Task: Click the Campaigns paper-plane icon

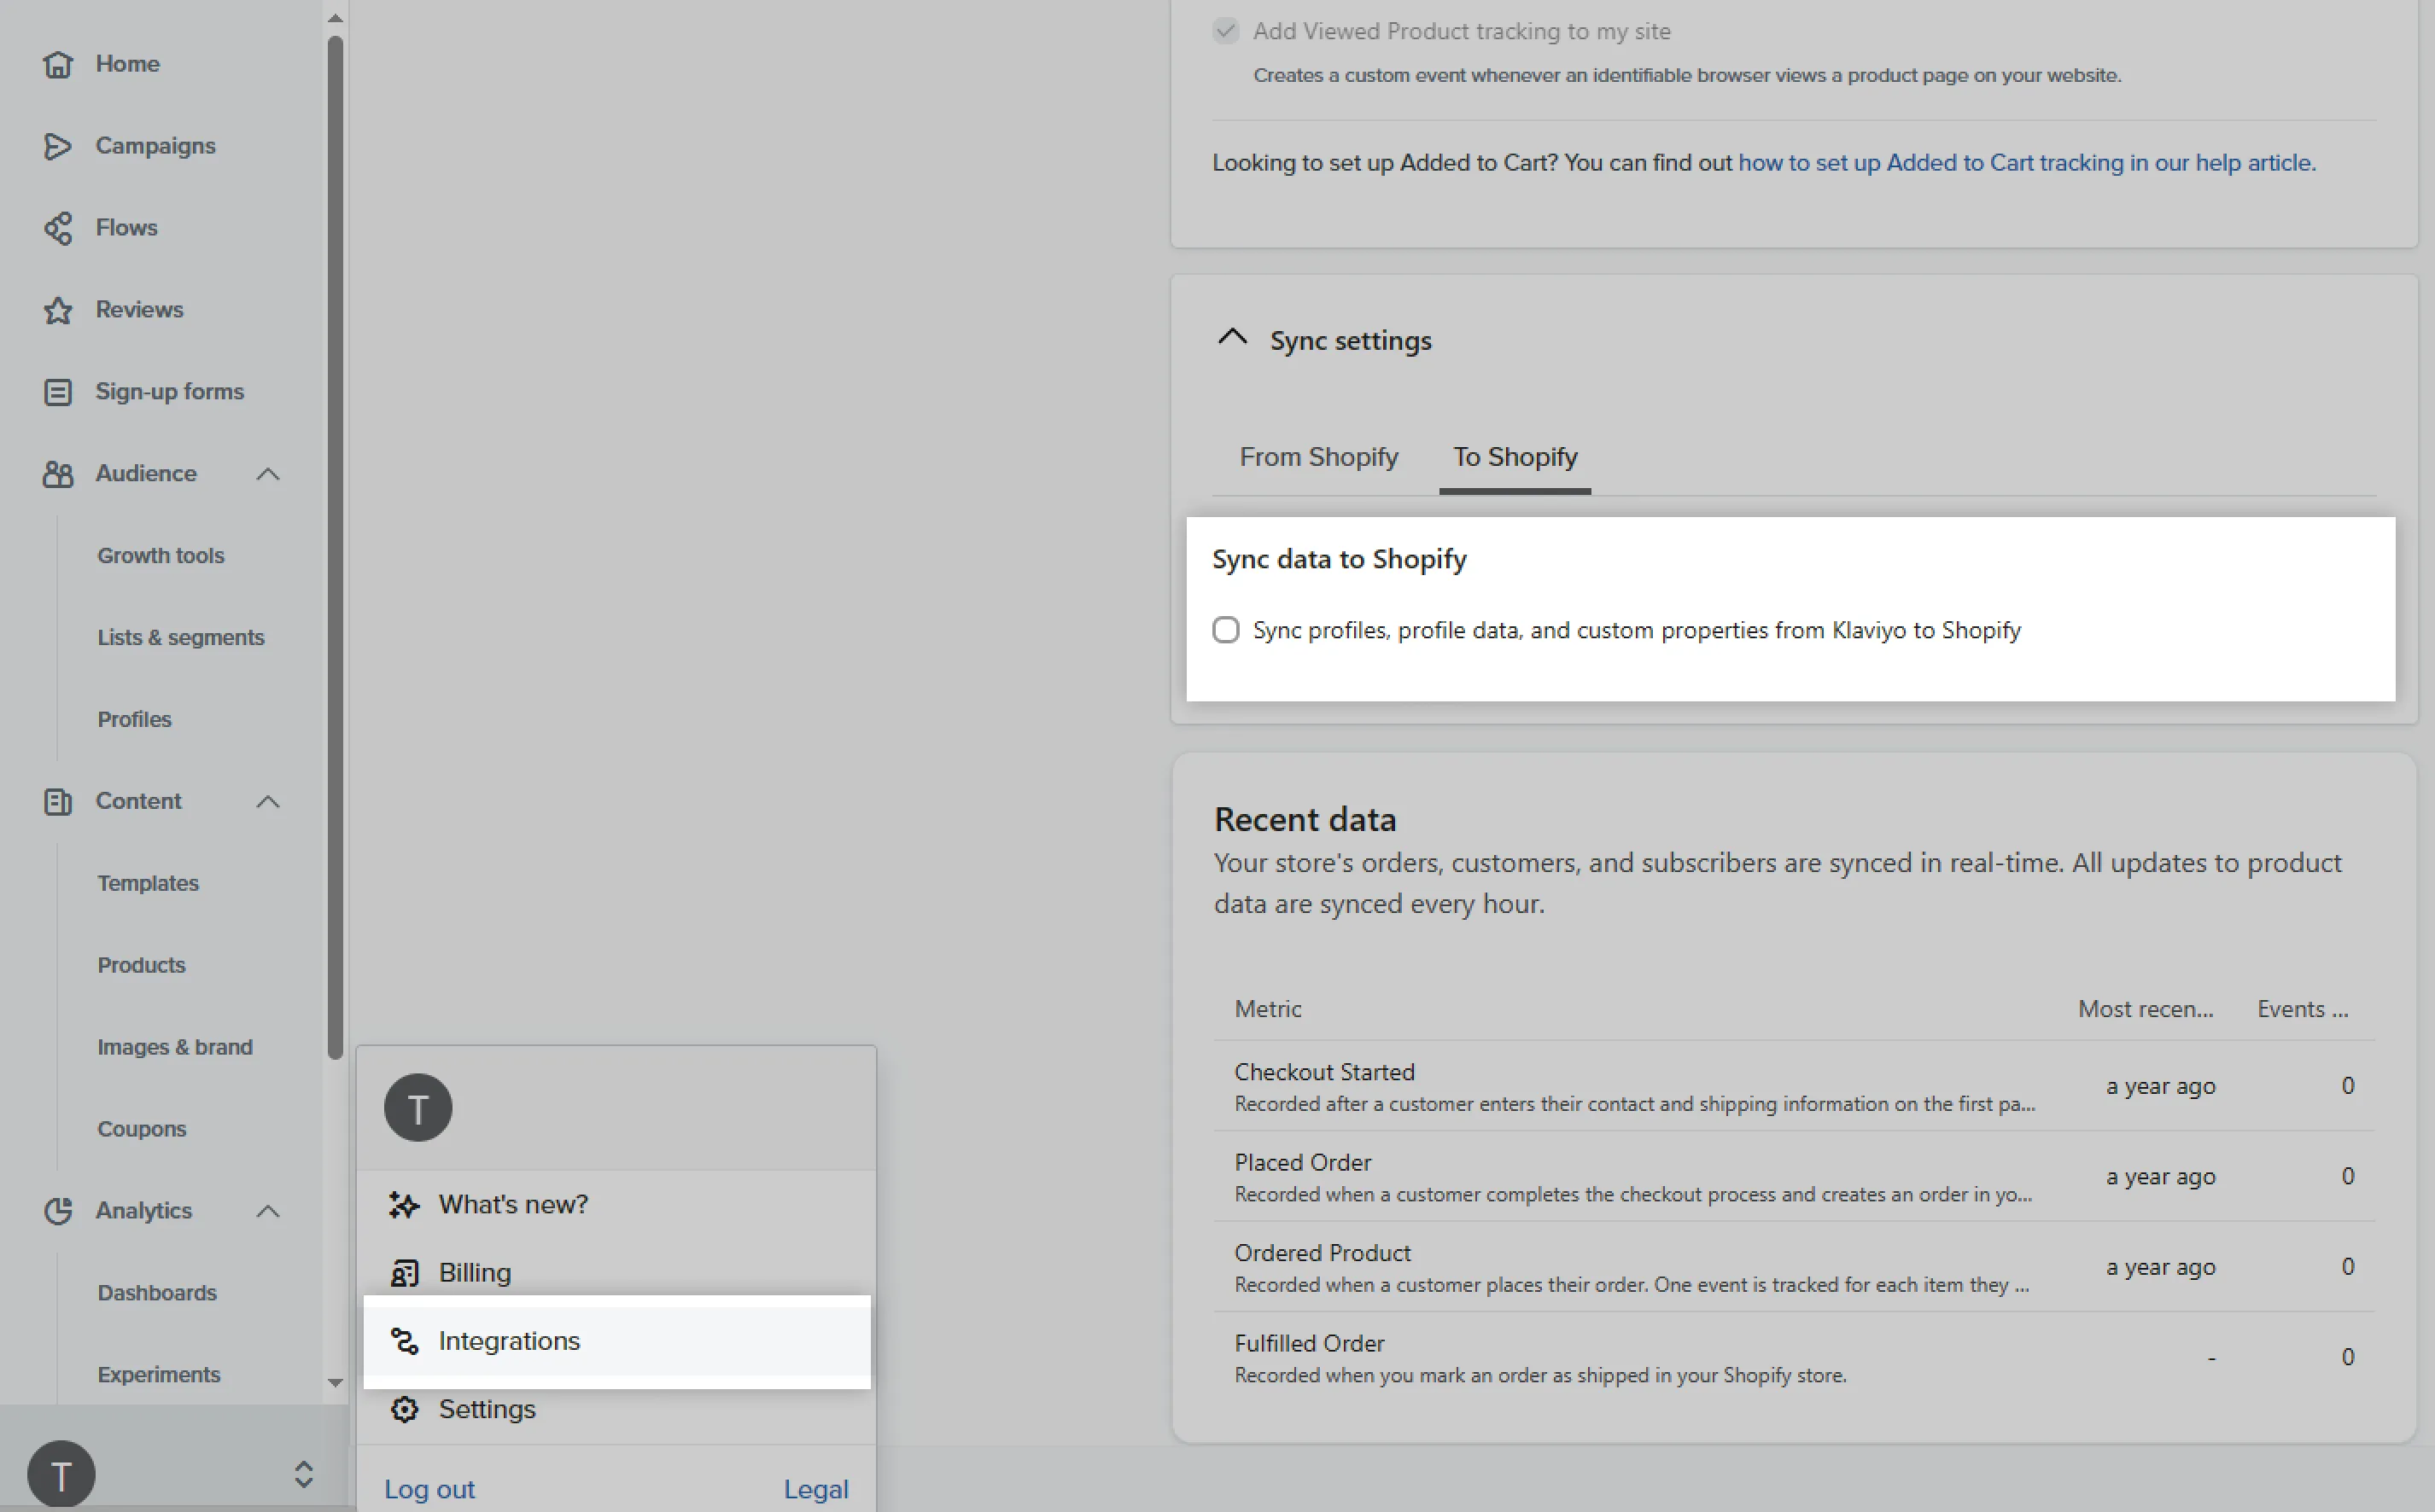Action: coord(58,146)
